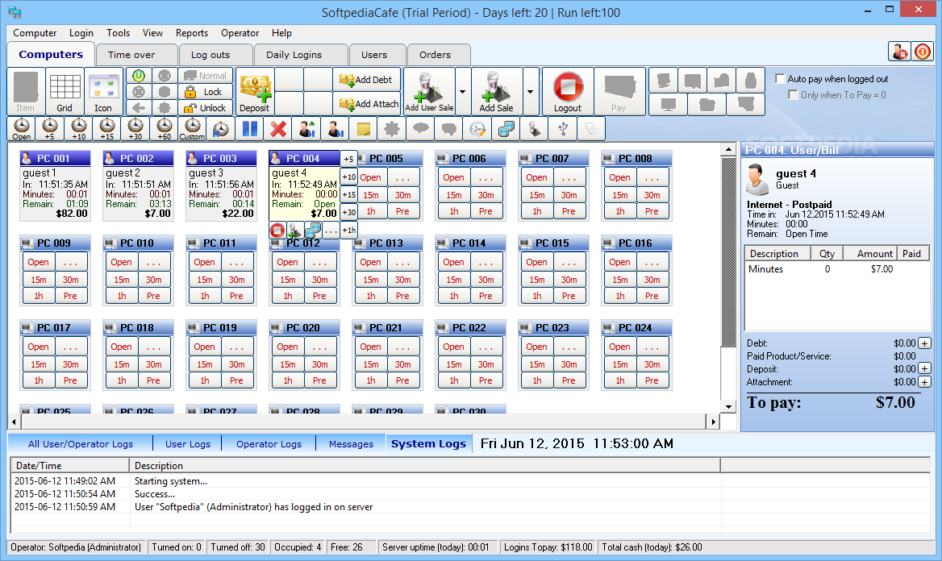This screenshot has height=561, width=942.
Task: Switch to Grid view
Action: [65, 91]
